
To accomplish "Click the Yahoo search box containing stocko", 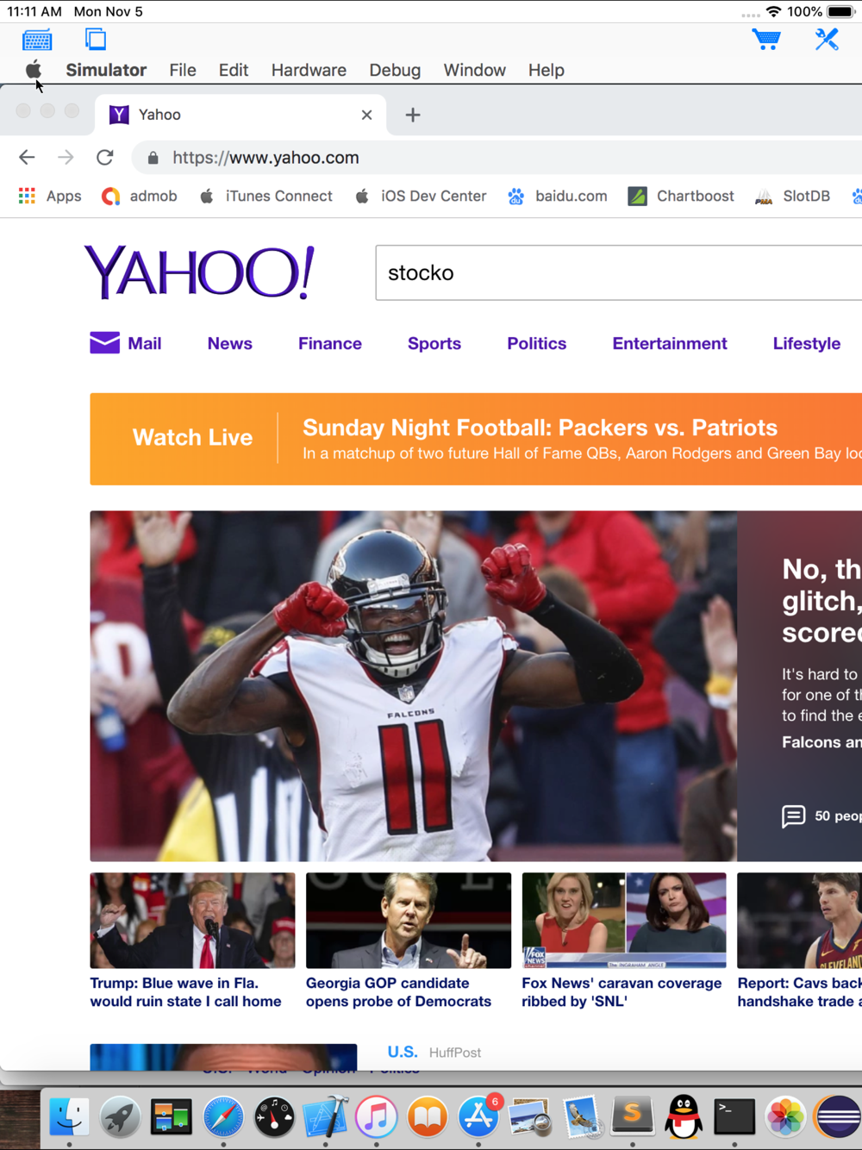I will pos(619,272).
